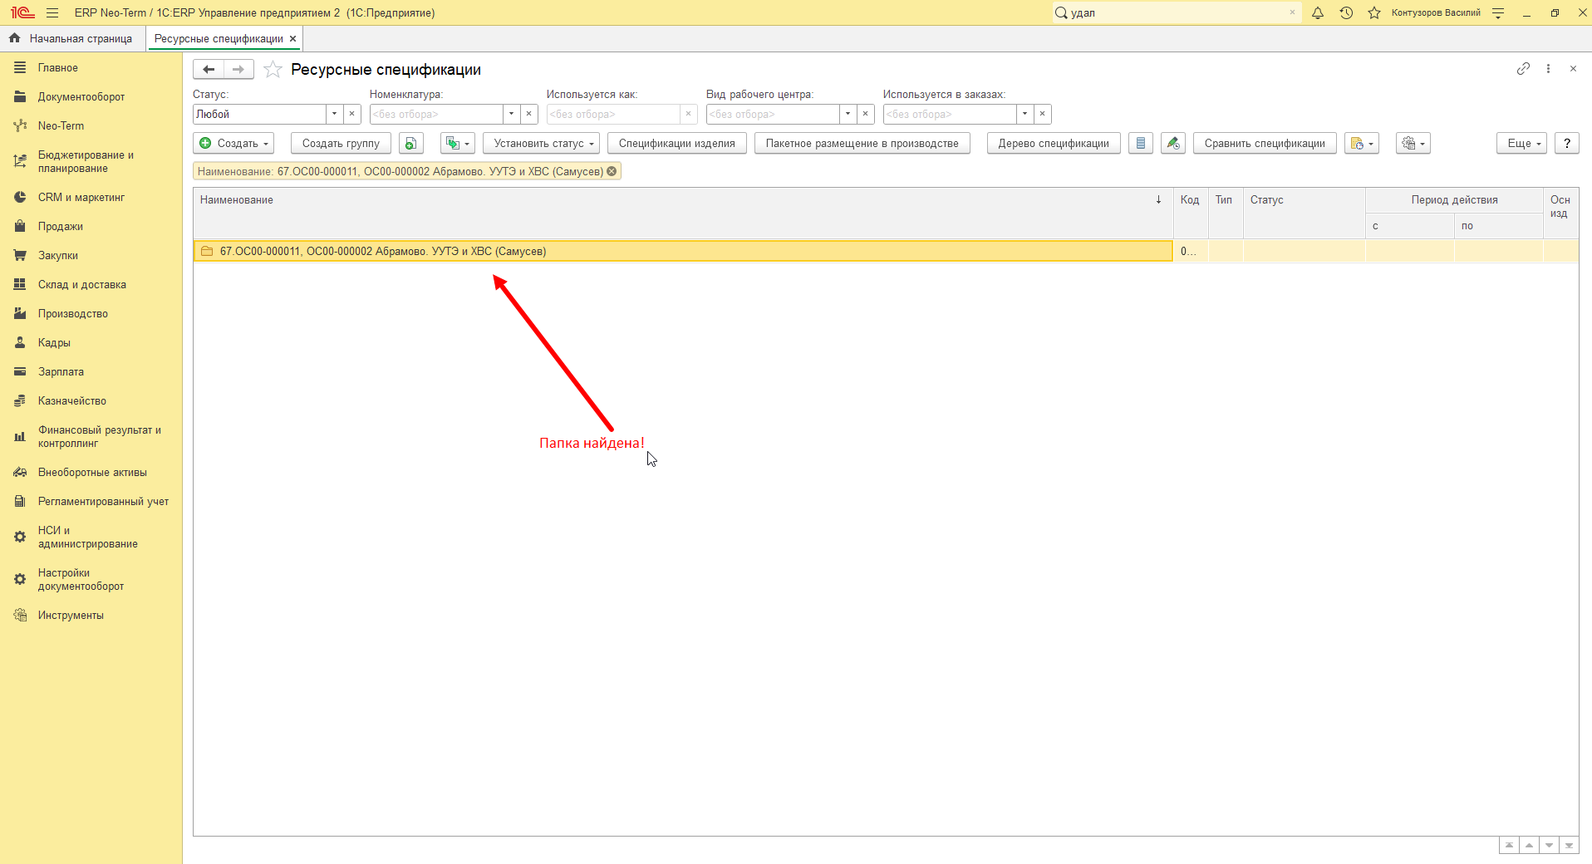The image size is (1592, 864).
Task: Expand Статус dropdown arrow
Action: [334, 114]
